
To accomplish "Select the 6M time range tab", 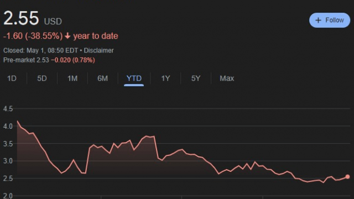I will 102,78.
